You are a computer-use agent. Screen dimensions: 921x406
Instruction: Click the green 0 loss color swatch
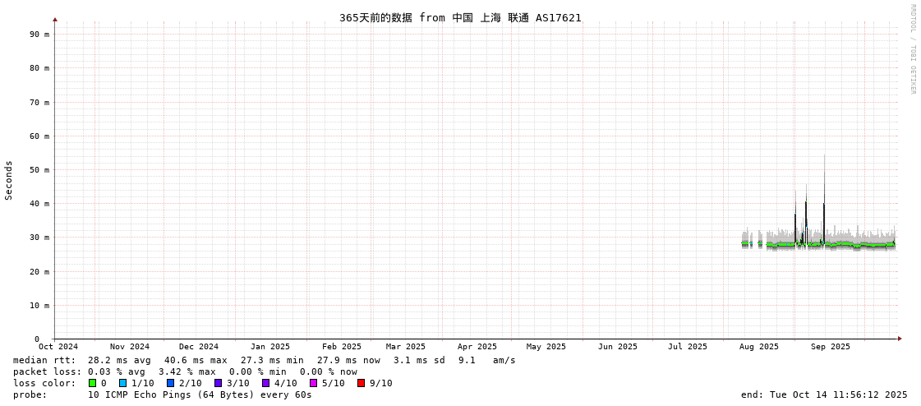[x=93, y=383]
